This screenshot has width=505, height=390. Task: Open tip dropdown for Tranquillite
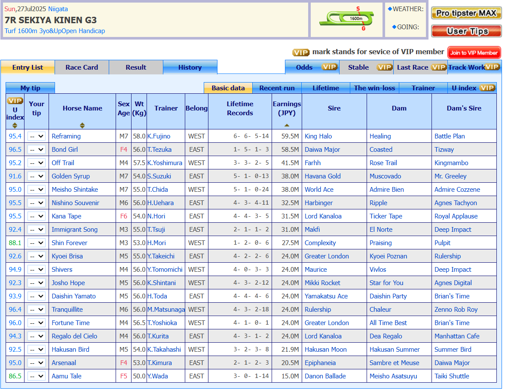click(37, 310)
